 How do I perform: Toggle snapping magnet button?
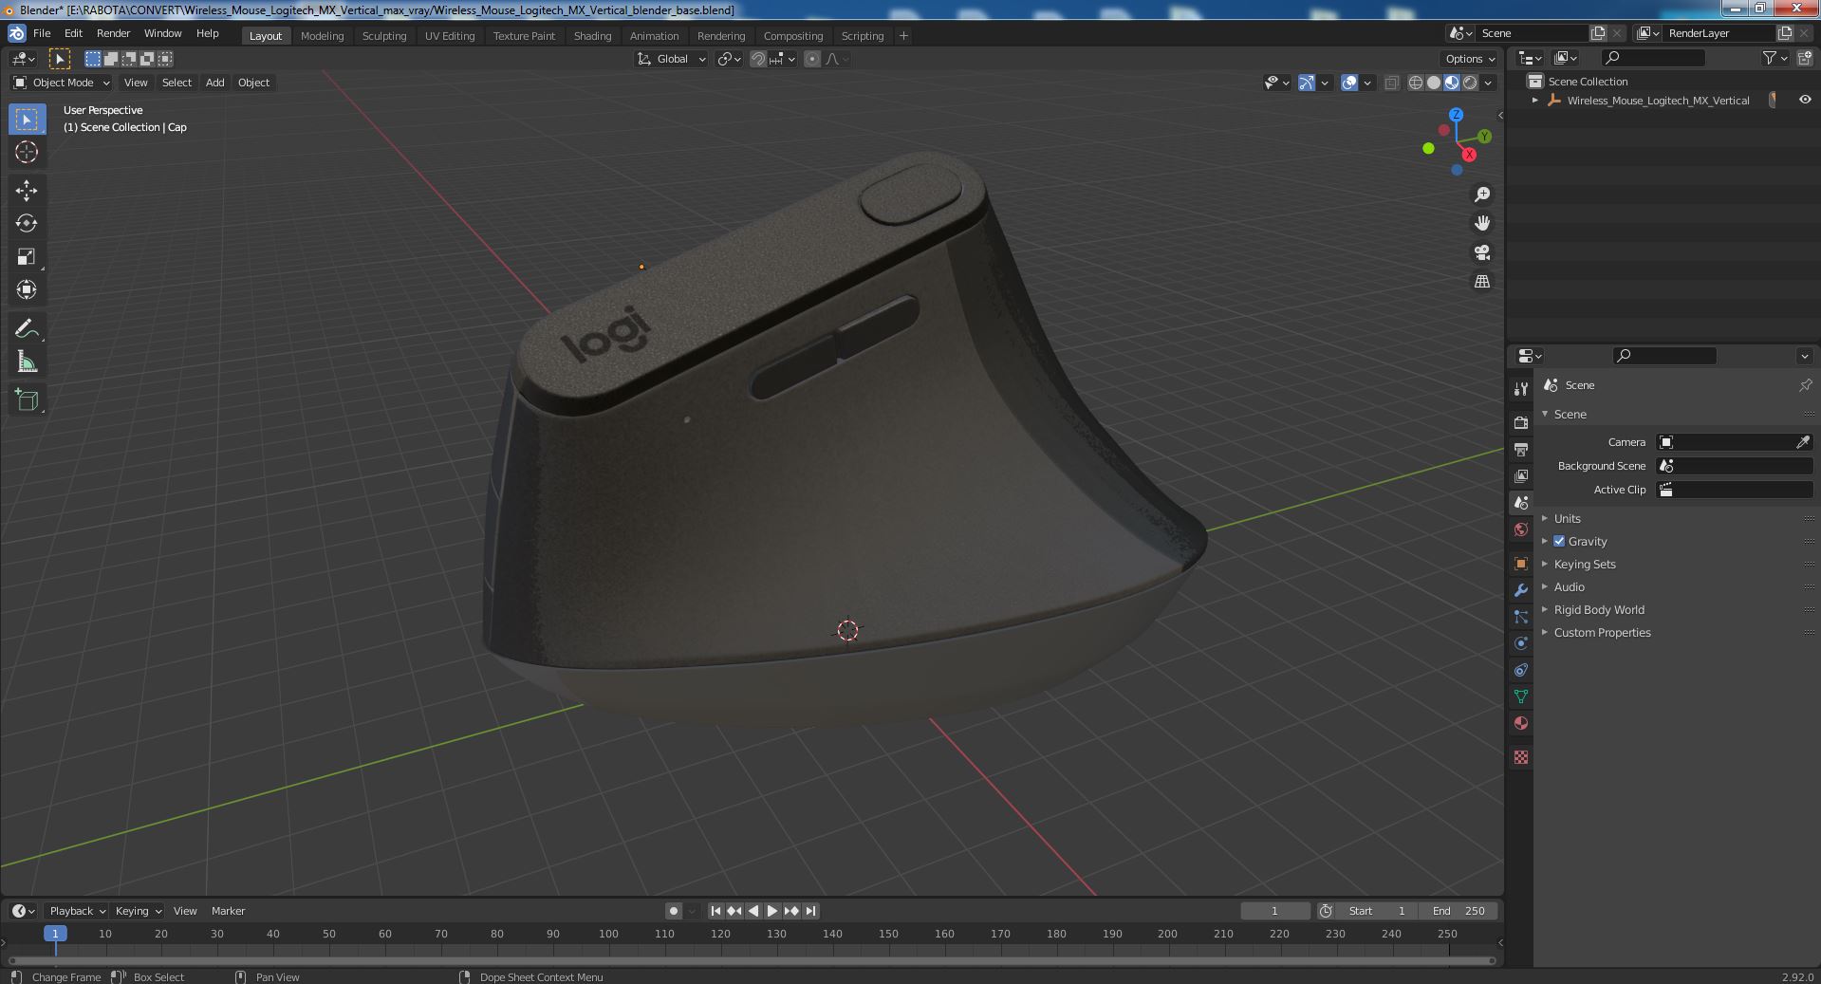click(757, 59)
